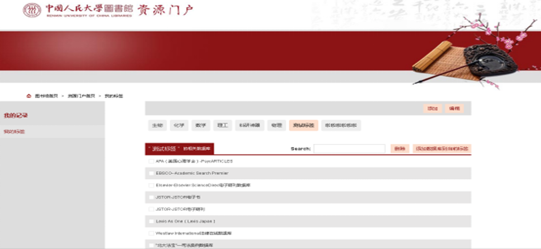The height and width of the screenshot is (249, 541).
Task: Click the 编辑 button in the gray bar
Action: (454, 108)
